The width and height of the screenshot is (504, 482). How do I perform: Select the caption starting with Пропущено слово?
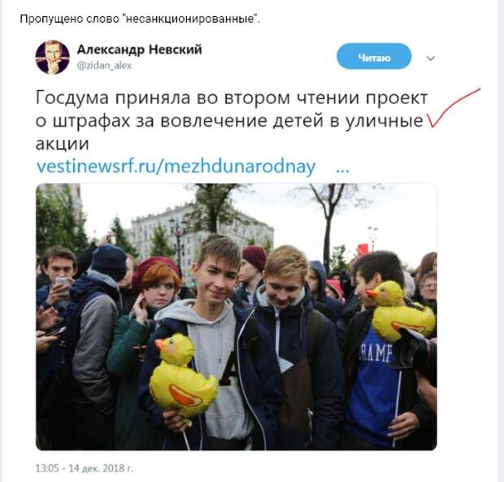140,19
